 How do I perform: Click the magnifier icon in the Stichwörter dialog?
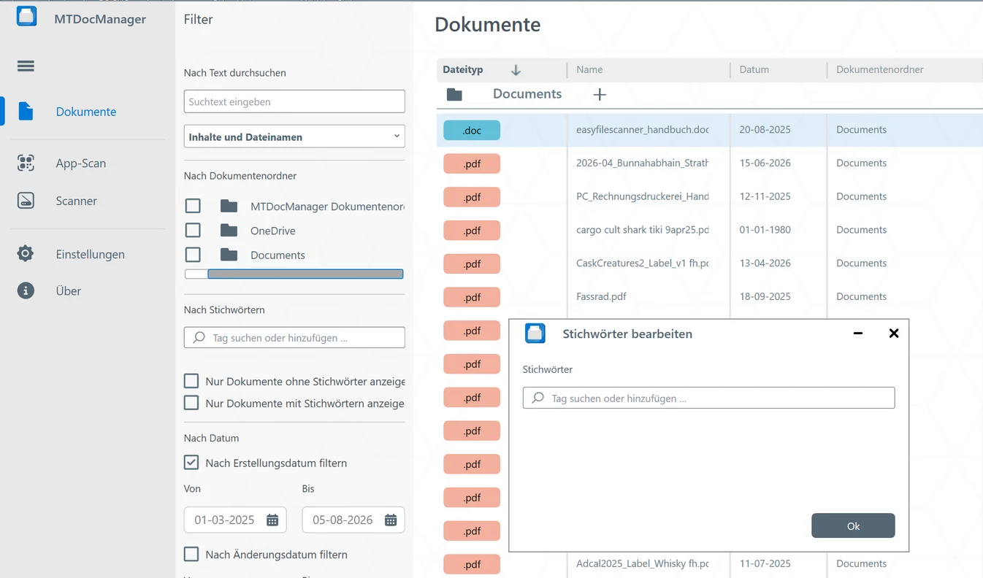[x=538, y=398]
